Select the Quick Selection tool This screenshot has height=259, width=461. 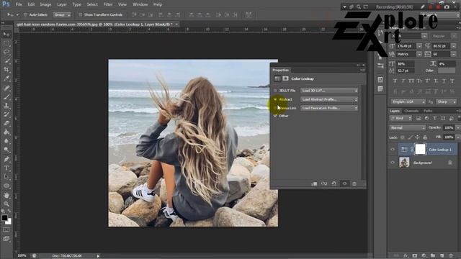pos(6,60)
